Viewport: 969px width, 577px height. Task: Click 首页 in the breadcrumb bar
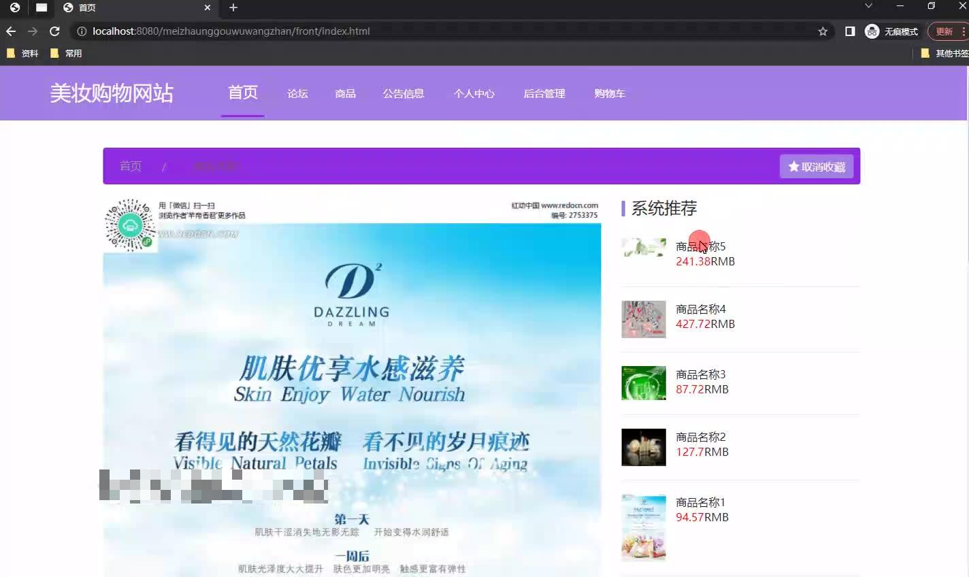click(x=131, y=166)
